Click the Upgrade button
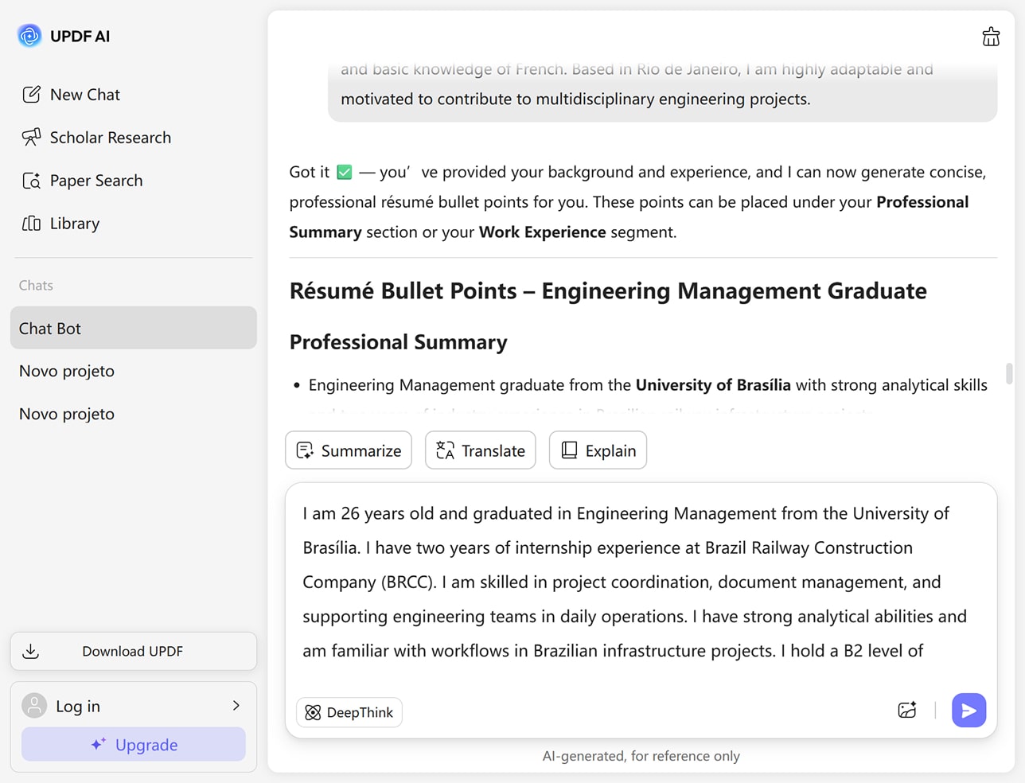 pyautogui.click(x=134, y=745)
